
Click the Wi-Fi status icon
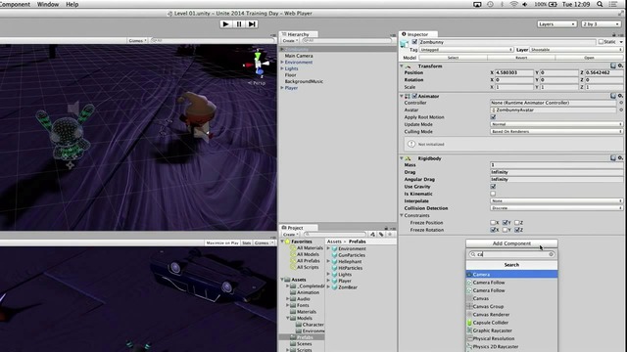(x=513, y=4)
